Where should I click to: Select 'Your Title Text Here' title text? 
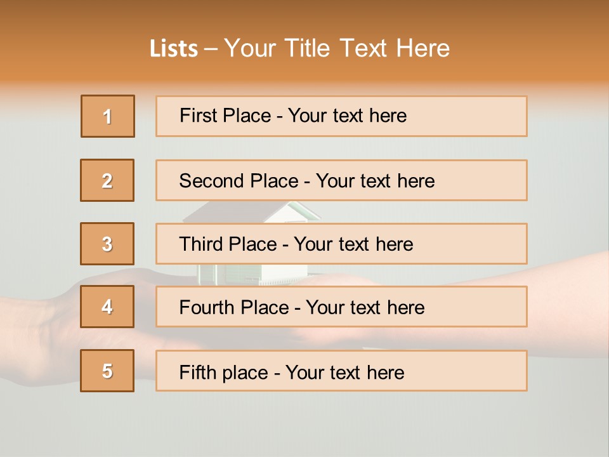pyautogui.click(x=337, y=48)
